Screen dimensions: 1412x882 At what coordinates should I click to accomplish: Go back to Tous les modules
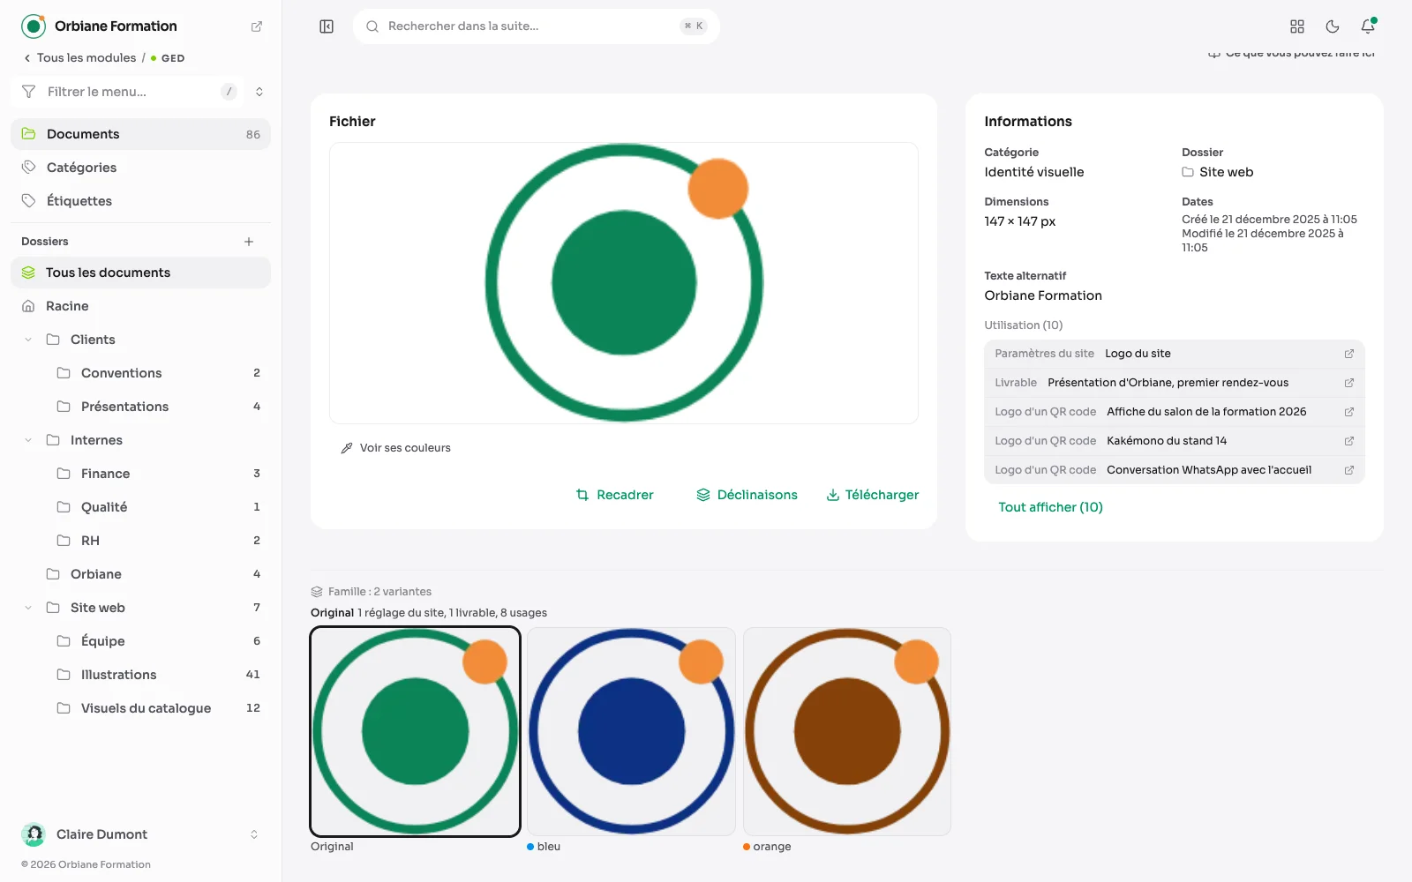79,58
